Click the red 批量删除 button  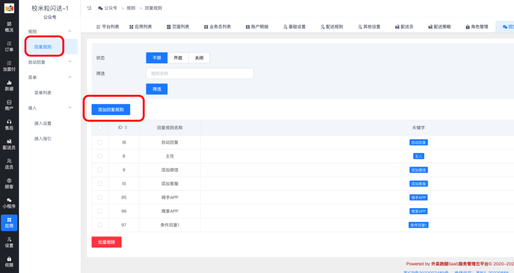(106, 242)
